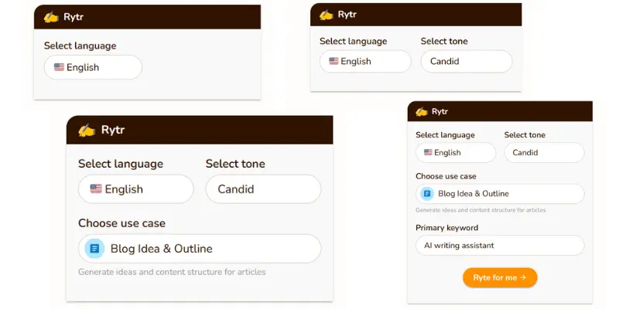Open the Candid tone dropdown in the language-and-tone-only panel
This screenshot has width=619, height=309.
tap(467, 62)
